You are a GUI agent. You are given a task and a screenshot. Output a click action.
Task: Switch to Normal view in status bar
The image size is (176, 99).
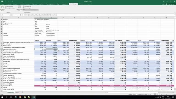(155, 94)
